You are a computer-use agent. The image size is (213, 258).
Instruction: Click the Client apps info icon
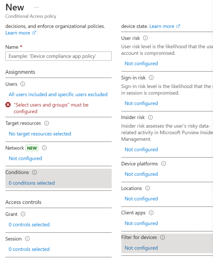pos(151,213)
